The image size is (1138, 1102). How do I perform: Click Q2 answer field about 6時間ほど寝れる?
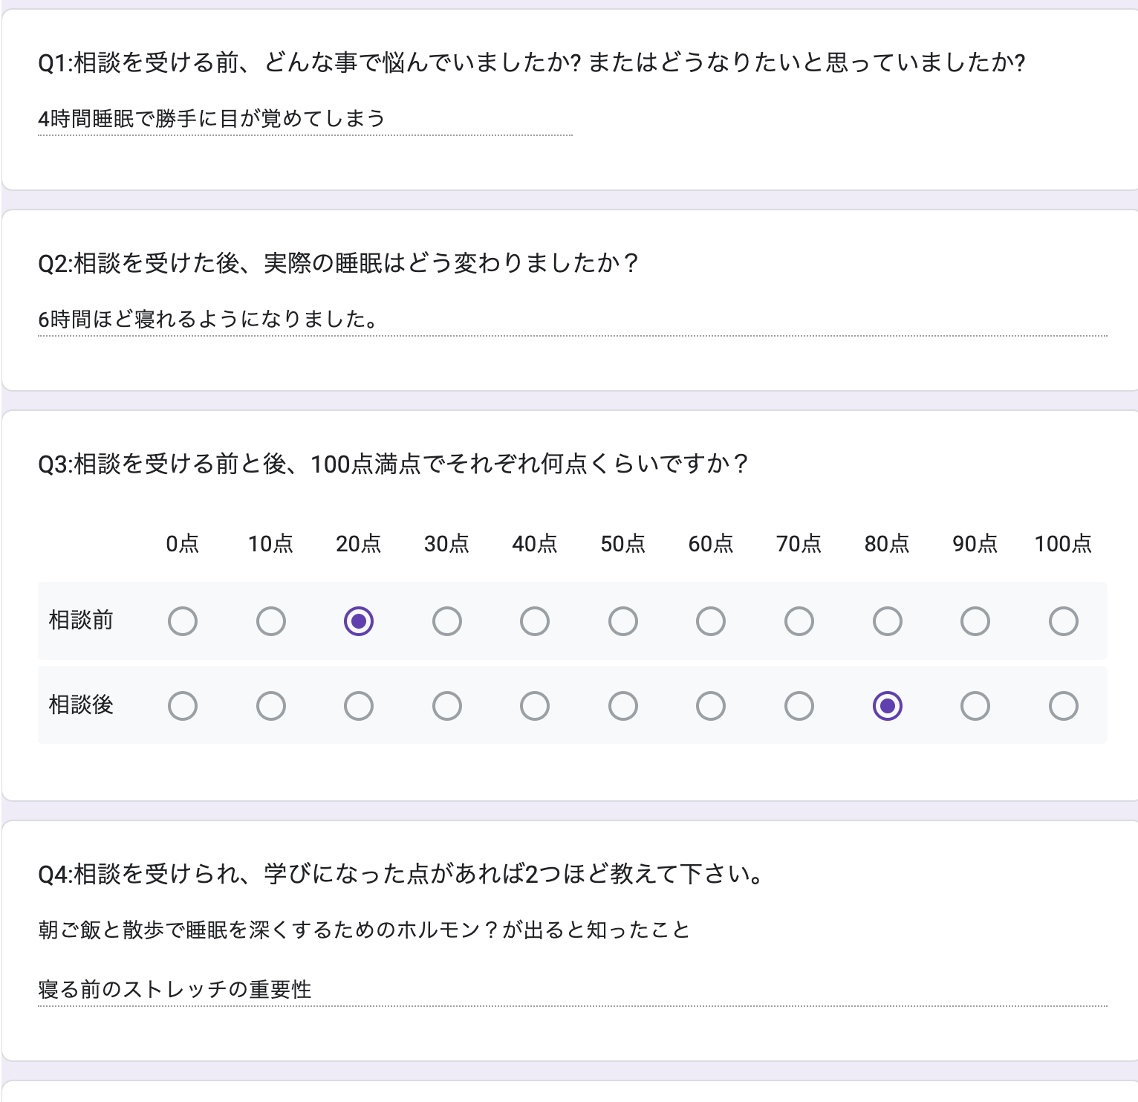573,320
